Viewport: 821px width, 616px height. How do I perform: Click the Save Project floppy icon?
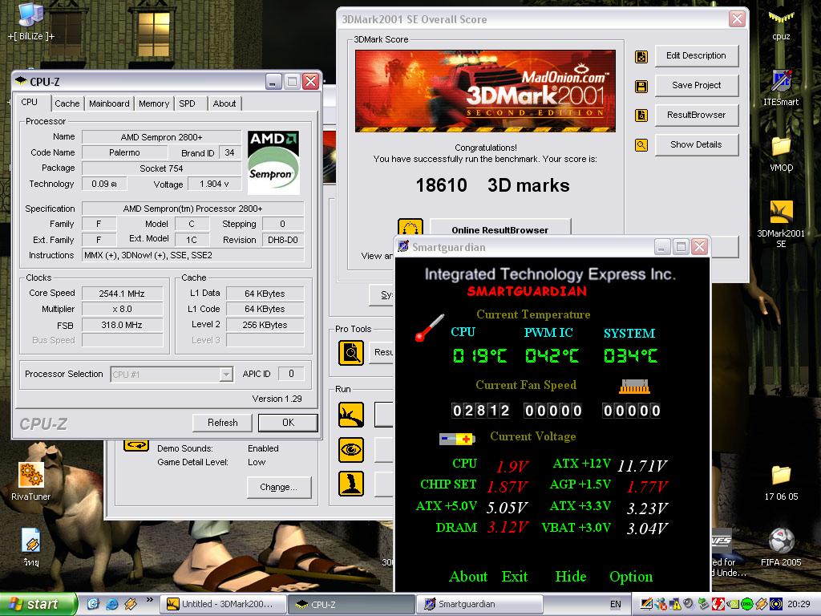pos(641,86)
